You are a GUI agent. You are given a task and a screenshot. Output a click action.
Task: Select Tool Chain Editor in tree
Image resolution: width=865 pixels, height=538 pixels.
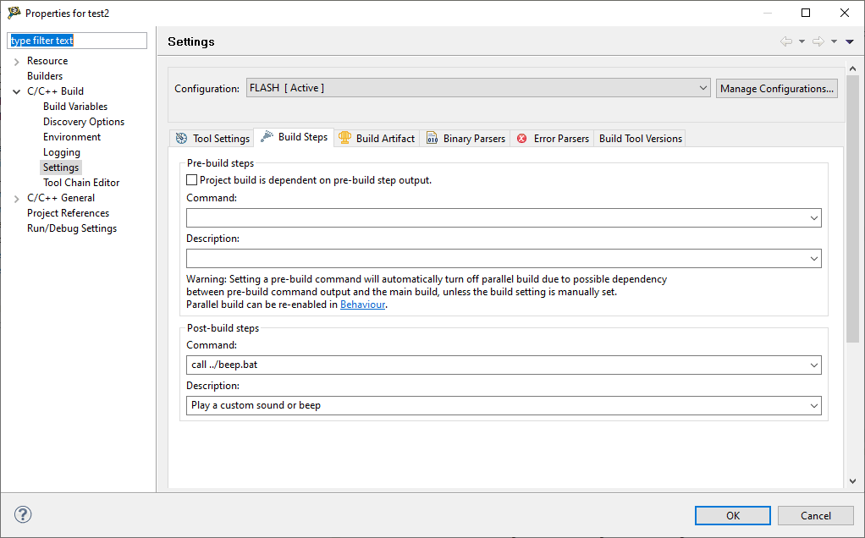(x=81, y=183)
